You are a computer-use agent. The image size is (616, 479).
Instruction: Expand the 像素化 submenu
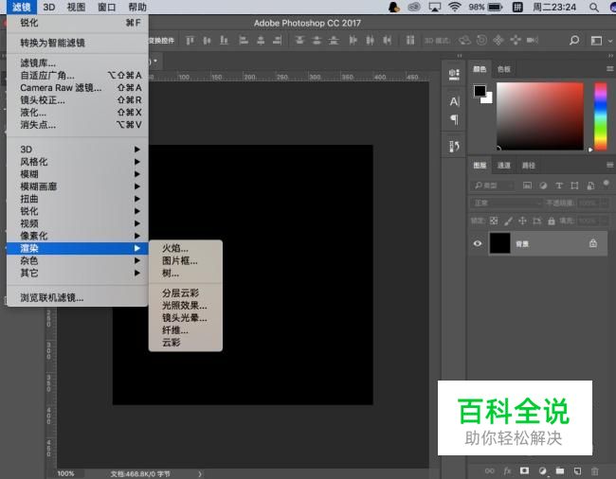click(78, 236)
